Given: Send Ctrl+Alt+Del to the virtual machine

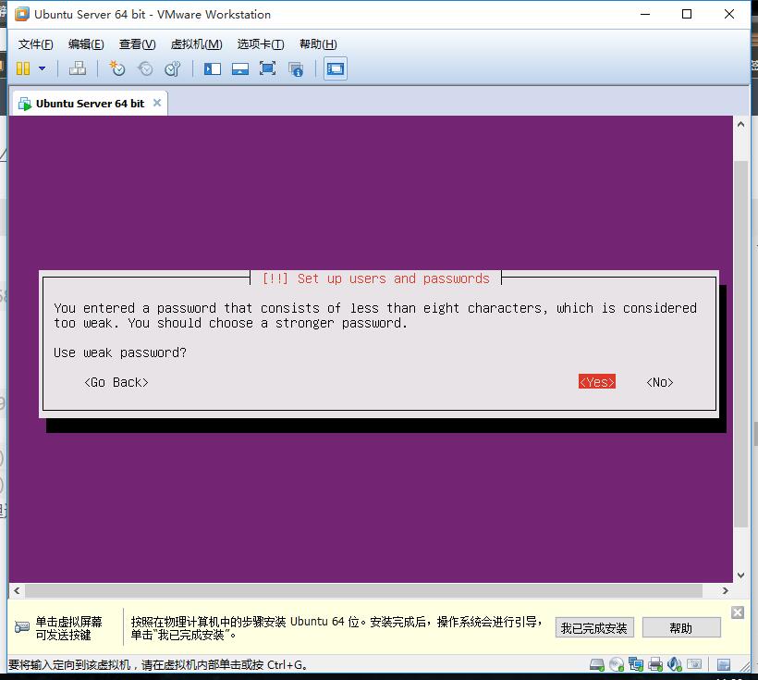Looking at the screenshot, I should click(x=78, y=68).
